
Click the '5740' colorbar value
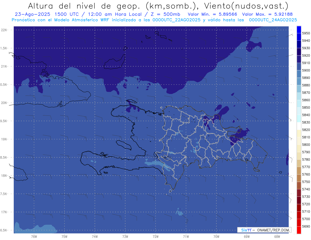[306, 189]
